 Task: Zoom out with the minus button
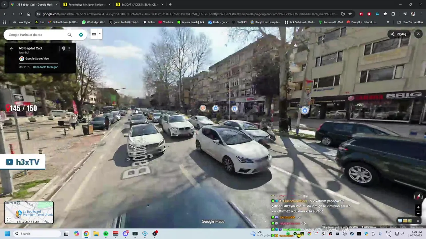(x=418, y=213)
